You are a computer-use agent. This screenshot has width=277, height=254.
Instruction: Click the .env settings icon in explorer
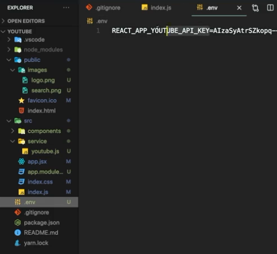18,202
